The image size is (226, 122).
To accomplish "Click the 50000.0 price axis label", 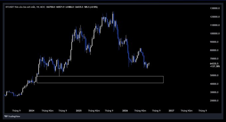I will pos(214,76).
